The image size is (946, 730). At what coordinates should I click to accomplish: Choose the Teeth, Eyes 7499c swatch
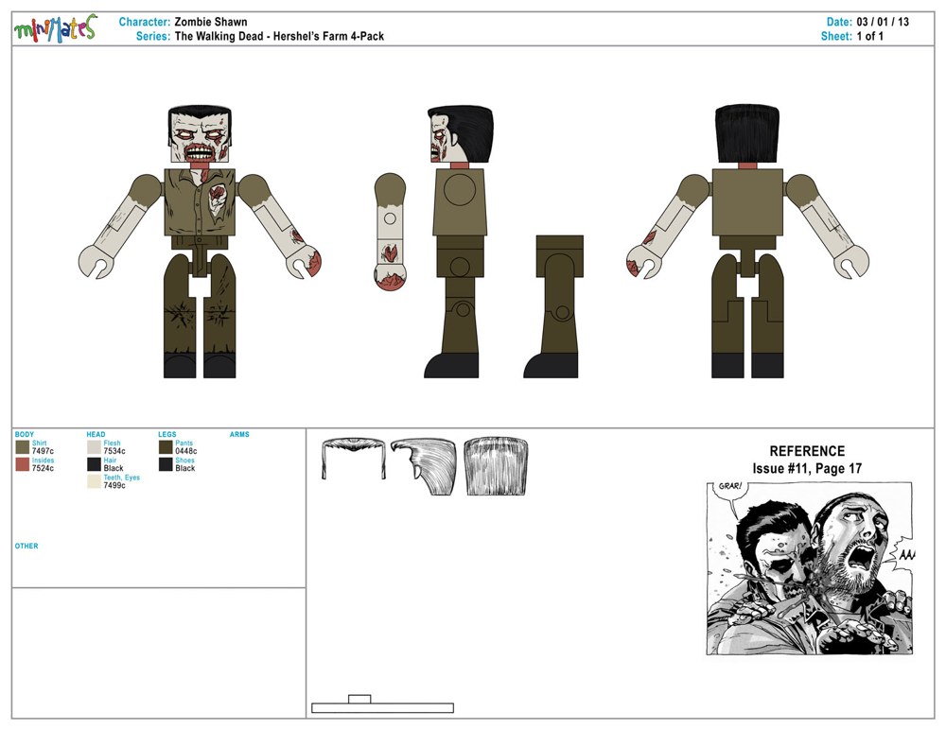click(x=94, y=481)
